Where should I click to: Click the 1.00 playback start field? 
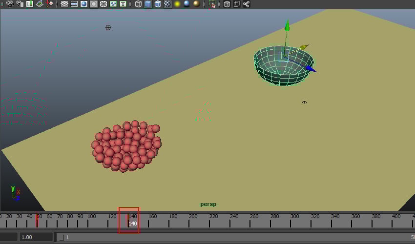click(x=36, y=237)
